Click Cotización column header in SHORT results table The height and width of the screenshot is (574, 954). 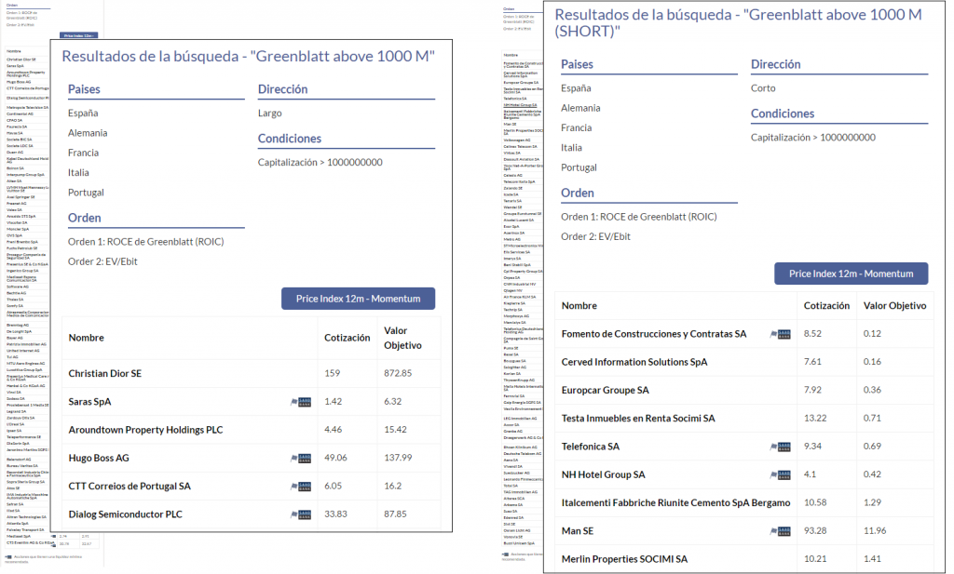826,305
